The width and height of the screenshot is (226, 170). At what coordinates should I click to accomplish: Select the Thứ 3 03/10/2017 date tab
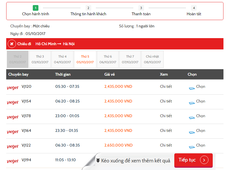(40, 59)
